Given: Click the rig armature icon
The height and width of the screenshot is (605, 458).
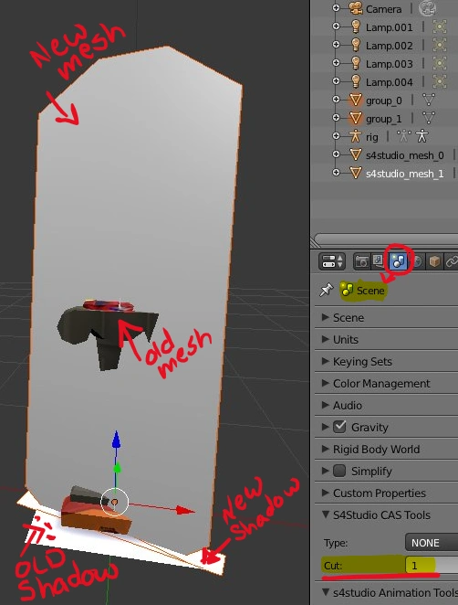Looking at the screenshot, I should click(355, 136).
